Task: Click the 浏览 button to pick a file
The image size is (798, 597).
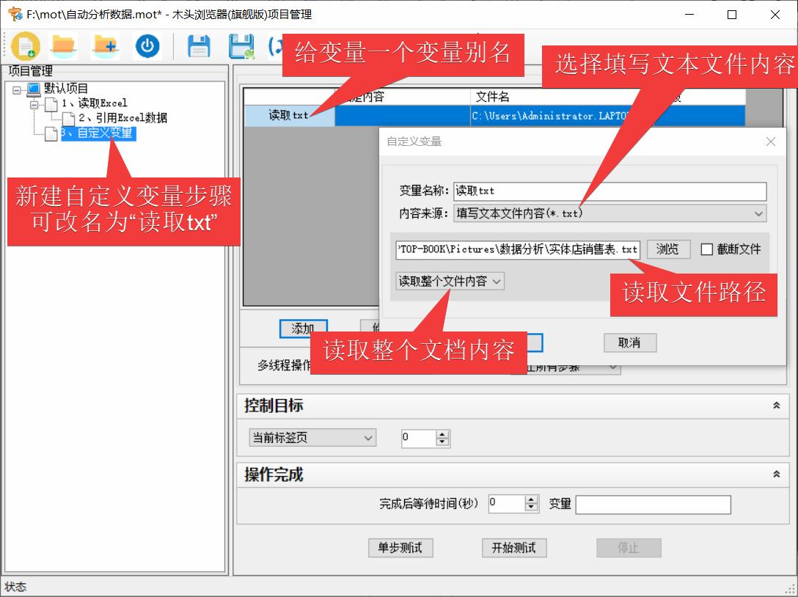Action: click(668, 249)
